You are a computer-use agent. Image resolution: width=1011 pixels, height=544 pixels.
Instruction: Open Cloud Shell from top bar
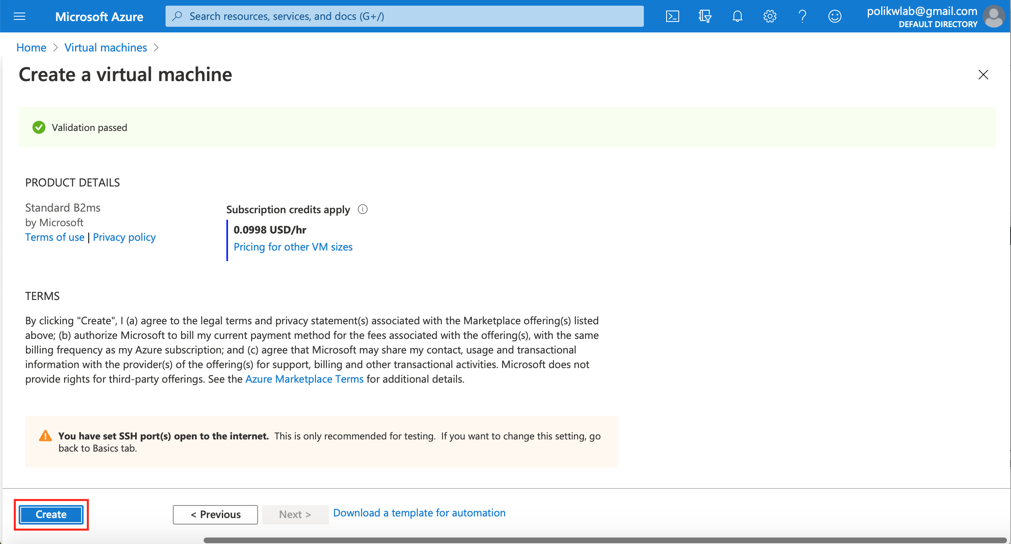click(x=672, y=16)
